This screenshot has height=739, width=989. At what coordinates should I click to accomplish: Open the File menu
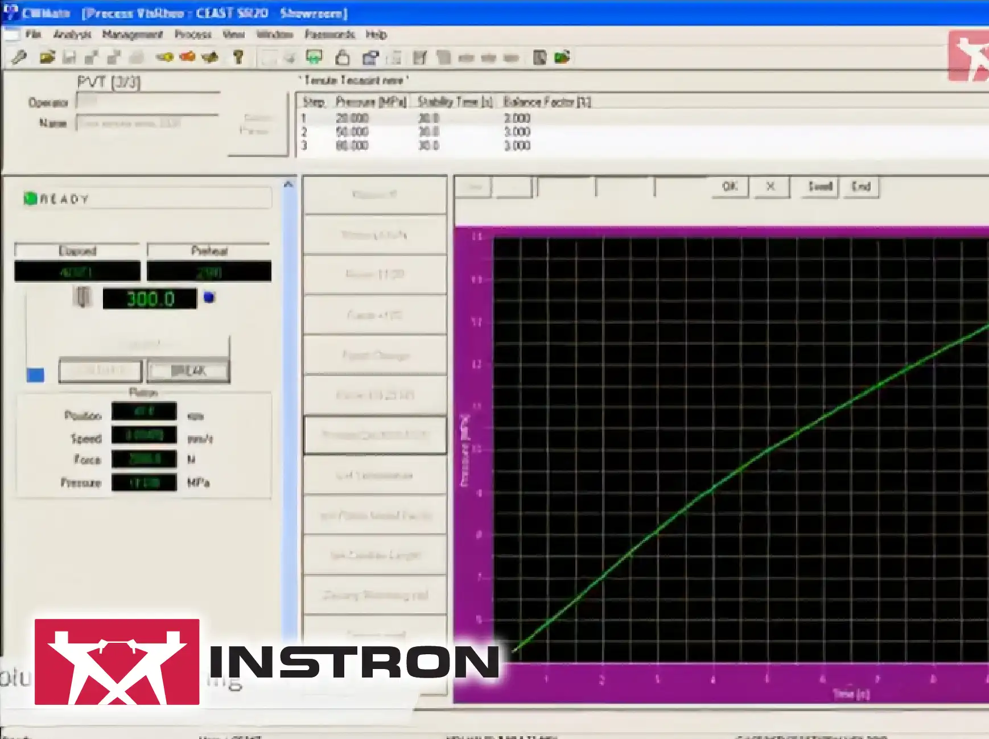(32, 35)
